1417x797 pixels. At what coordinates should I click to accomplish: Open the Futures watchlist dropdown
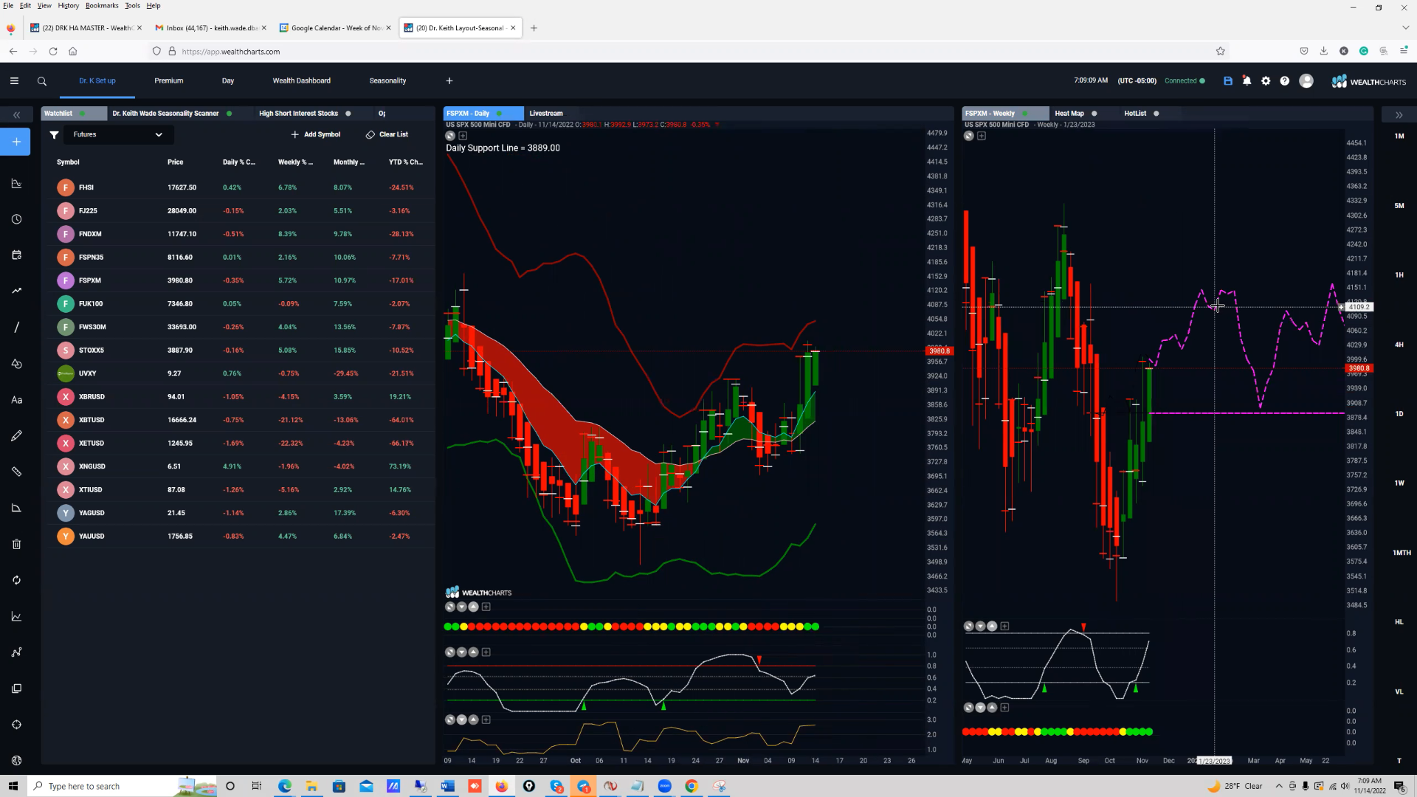118,135
